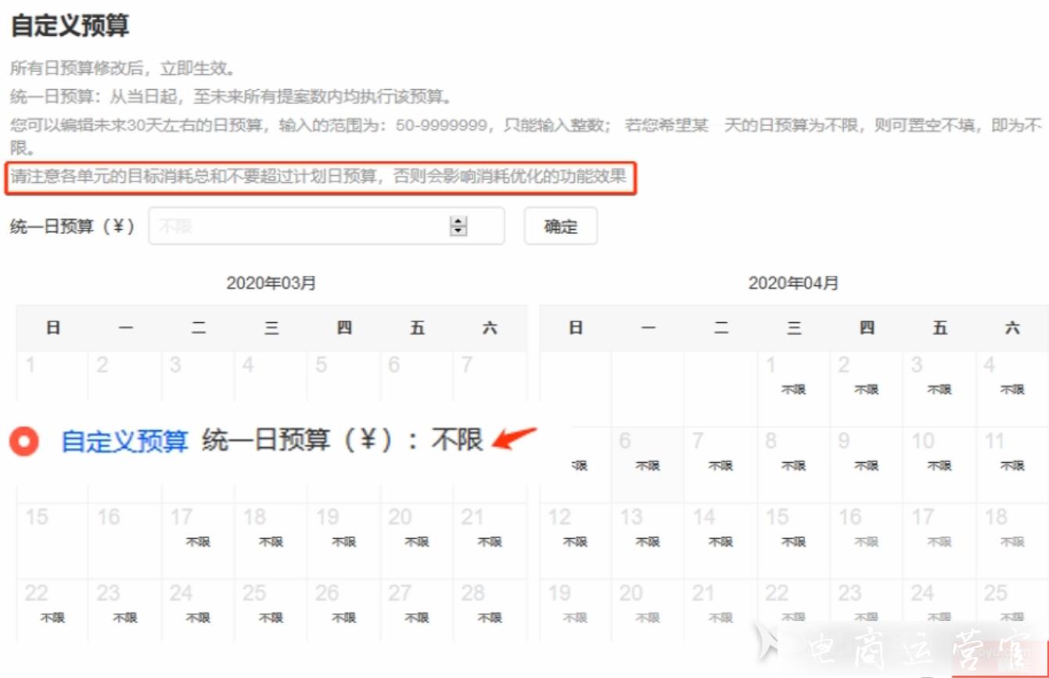Select April 6 budget cell
The width and height of the screenshot is (1049, 678).
click(648, 465)
